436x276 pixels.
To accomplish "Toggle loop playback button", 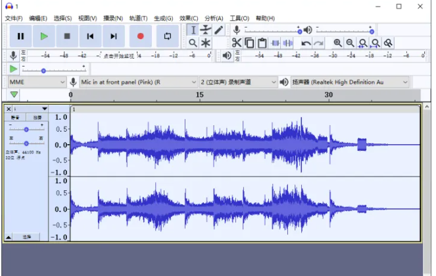I will point(168,36).
